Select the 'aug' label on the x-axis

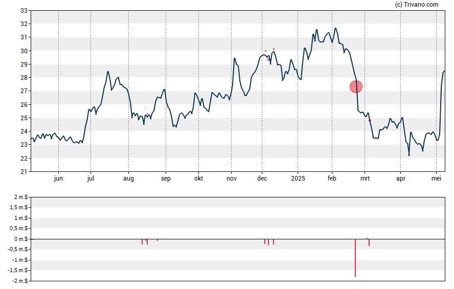coord(128,179)
